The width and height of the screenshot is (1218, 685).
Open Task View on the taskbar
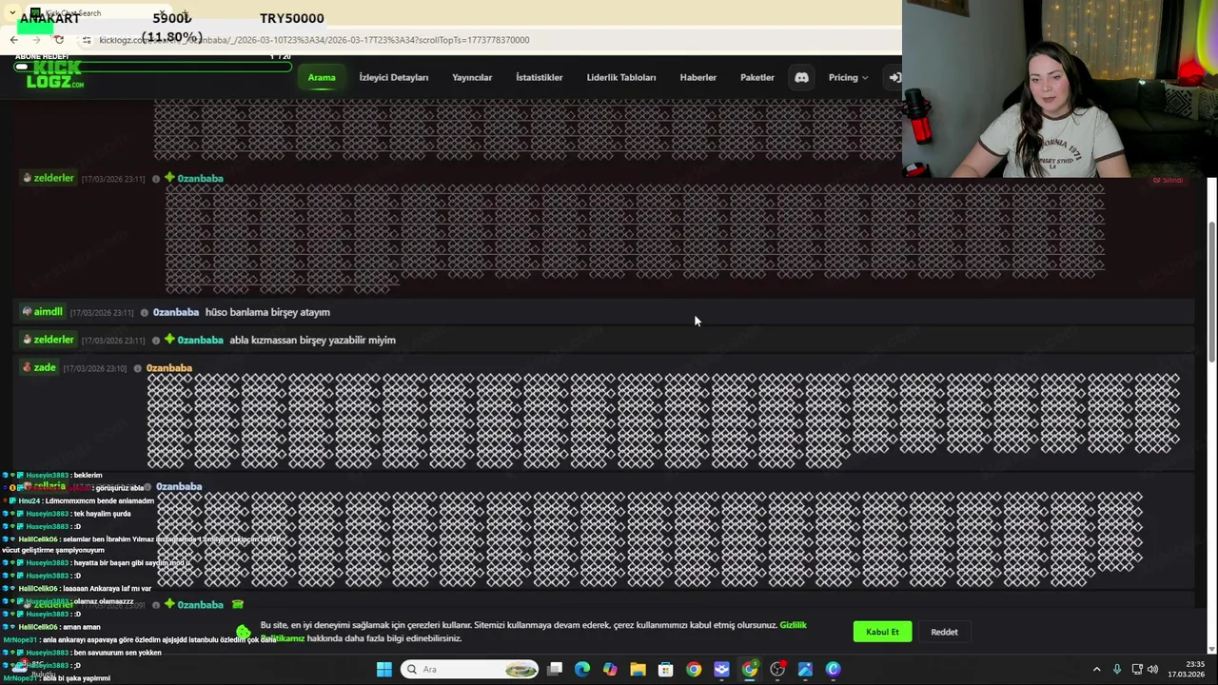(x=555, y=670)
